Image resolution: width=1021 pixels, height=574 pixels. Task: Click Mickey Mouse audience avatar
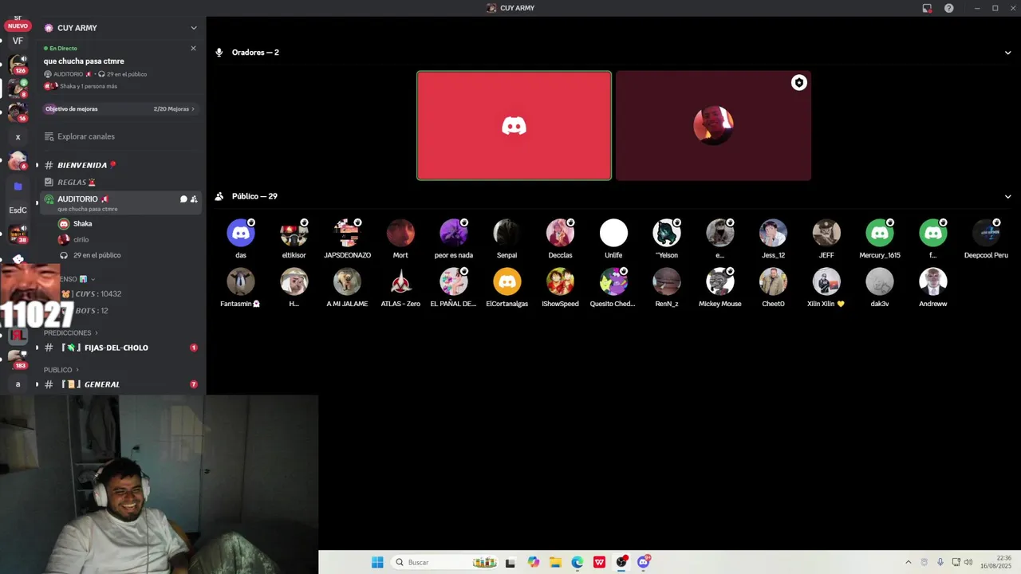tap(720, 281)
